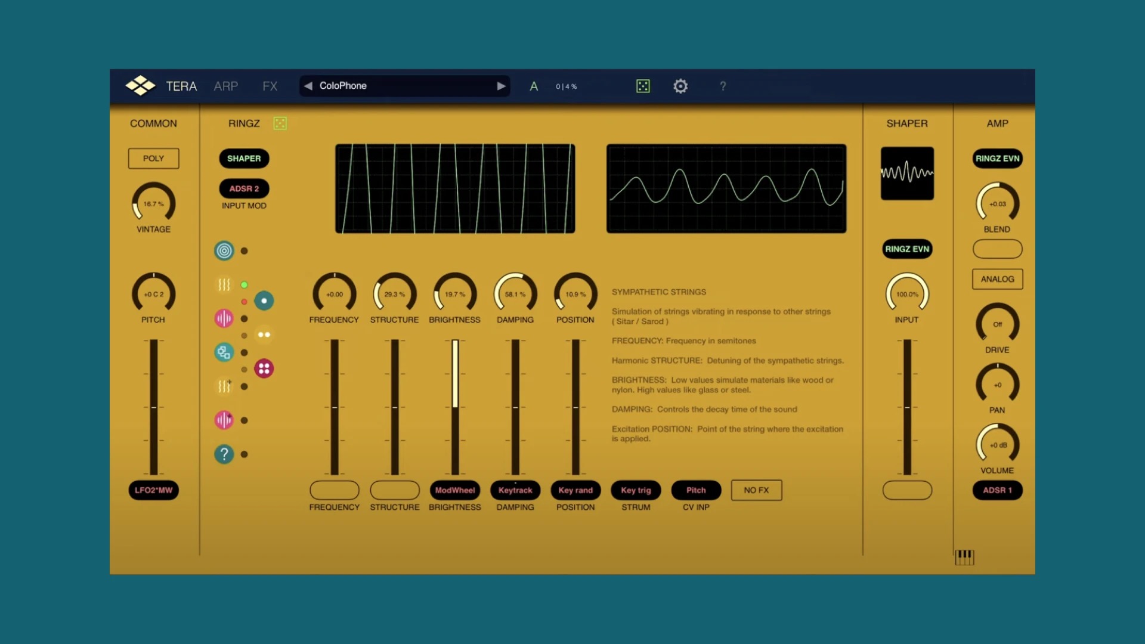Open the ColoPhone preset browser
Screen dimensions: 1145x644
coord(404,86)
